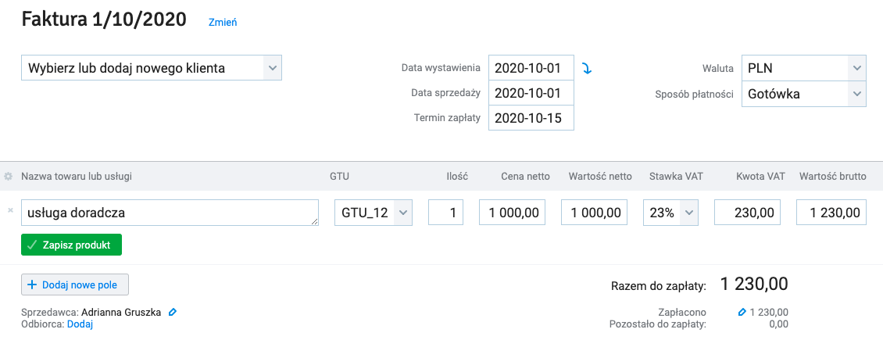Click the Zapłacono label
Screen dimensions: 883x340
point(682,313)
